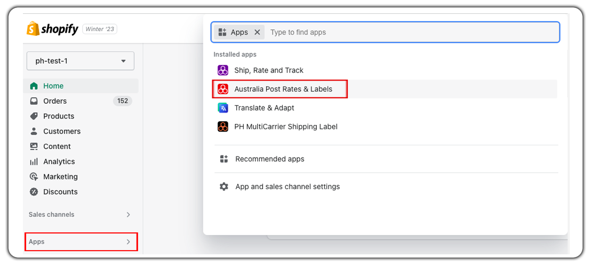The image size is (590, 265).
Task: Click the Shopify bag logo
Action: point(33,29)
